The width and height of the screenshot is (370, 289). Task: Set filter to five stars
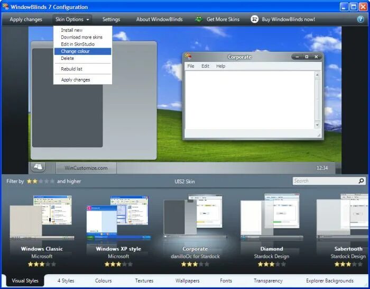[52, 181]
